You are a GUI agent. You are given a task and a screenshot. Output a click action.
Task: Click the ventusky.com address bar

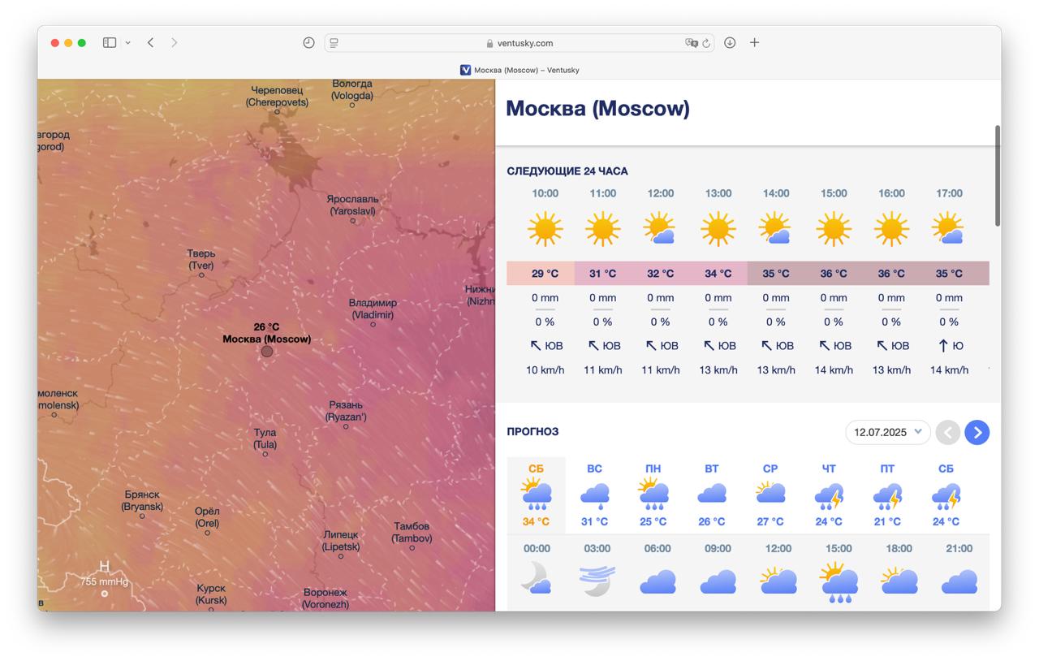[519, 43]
